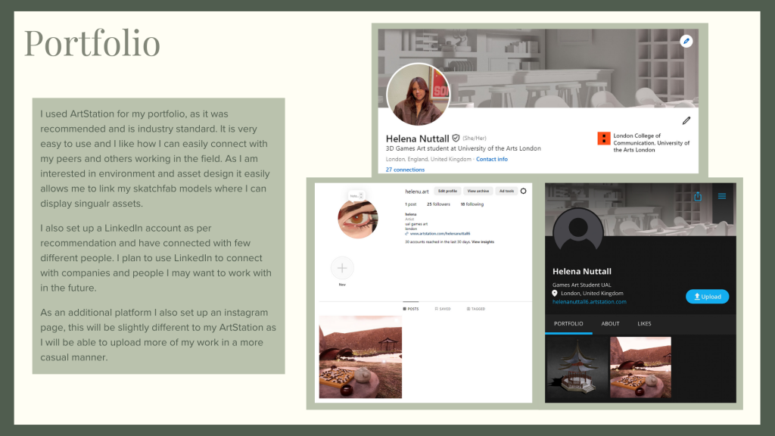Select the ArtStation ABOUT tab
This screenshot has width=775, height=436.
point(611,324)
